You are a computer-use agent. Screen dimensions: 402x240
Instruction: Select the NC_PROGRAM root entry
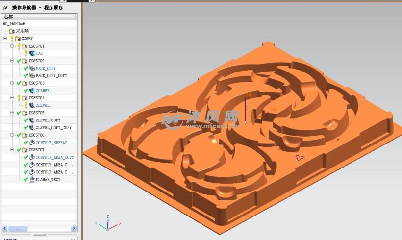pos(14,24)
